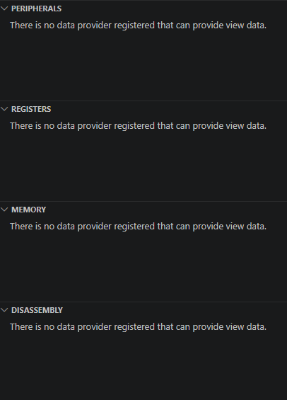Select the no data message under Memory
287x400 pixels.
tap(138, 227)
